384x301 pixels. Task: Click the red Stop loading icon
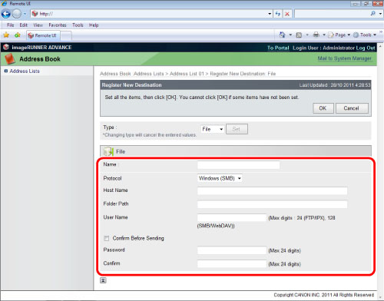[287, 14]
